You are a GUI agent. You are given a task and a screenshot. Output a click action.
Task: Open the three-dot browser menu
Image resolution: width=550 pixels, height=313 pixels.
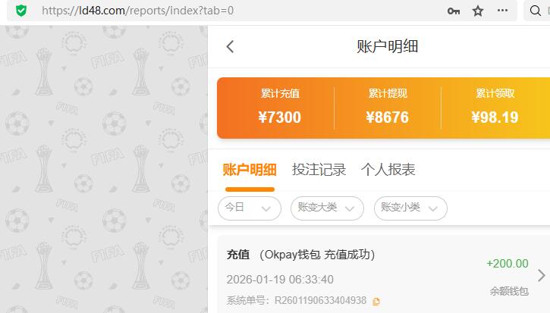502,11
